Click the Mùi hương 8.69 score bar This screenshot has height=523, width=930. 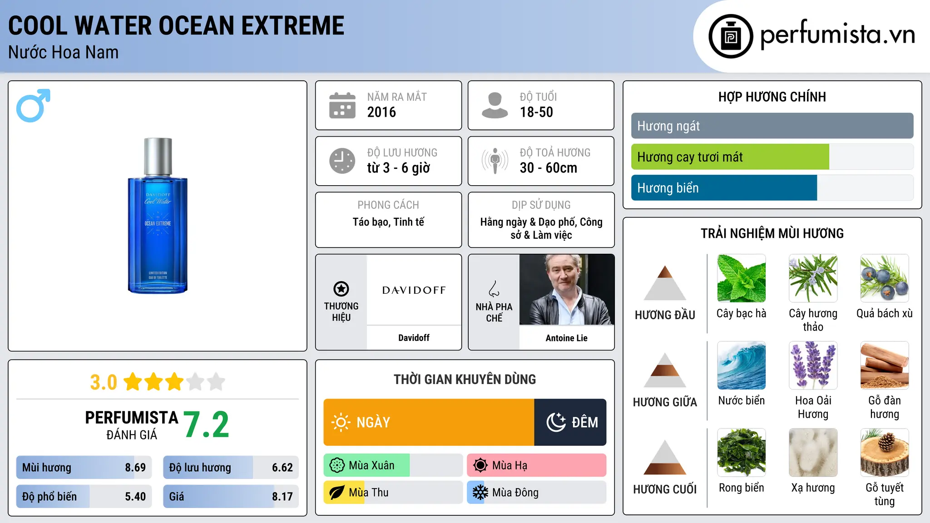tap(84, 468)
